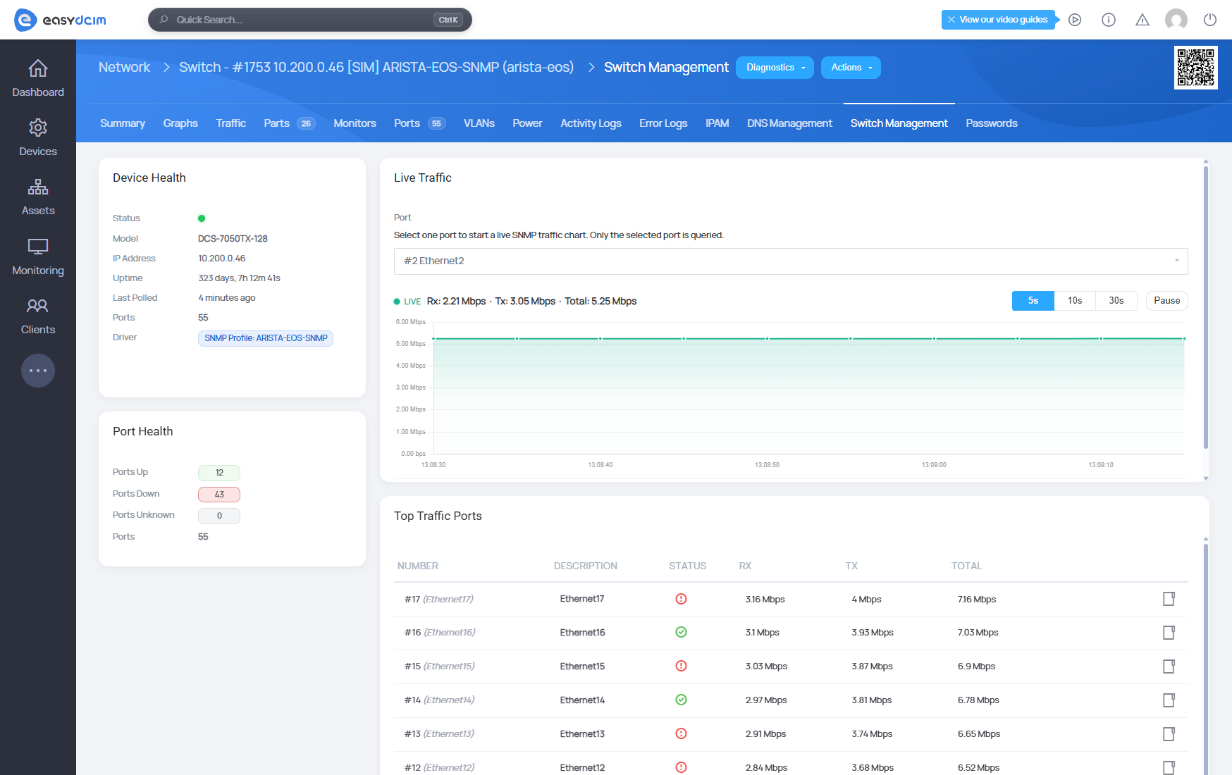Click the red status icon for Ethernet15

tap(681, 666)
